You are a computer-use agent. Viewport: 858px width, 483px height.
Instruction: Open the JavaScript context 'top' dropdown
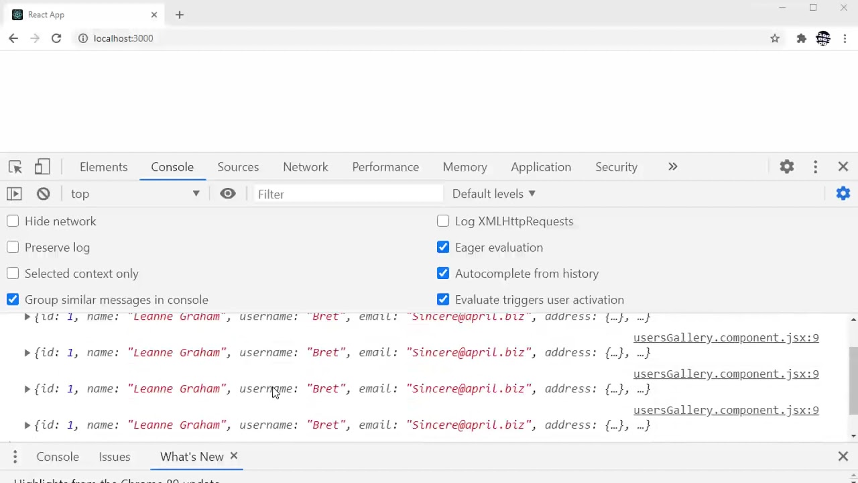coord(135,194)
